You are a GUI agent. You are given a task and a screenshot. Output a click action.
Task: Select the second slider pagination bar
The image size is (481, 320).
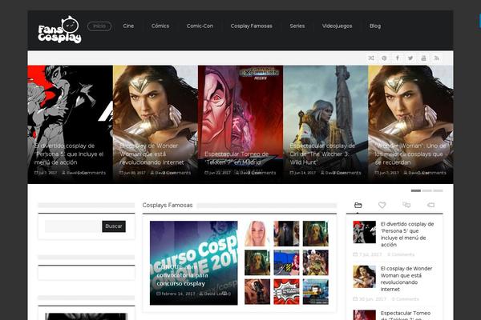tap(426, 190)
